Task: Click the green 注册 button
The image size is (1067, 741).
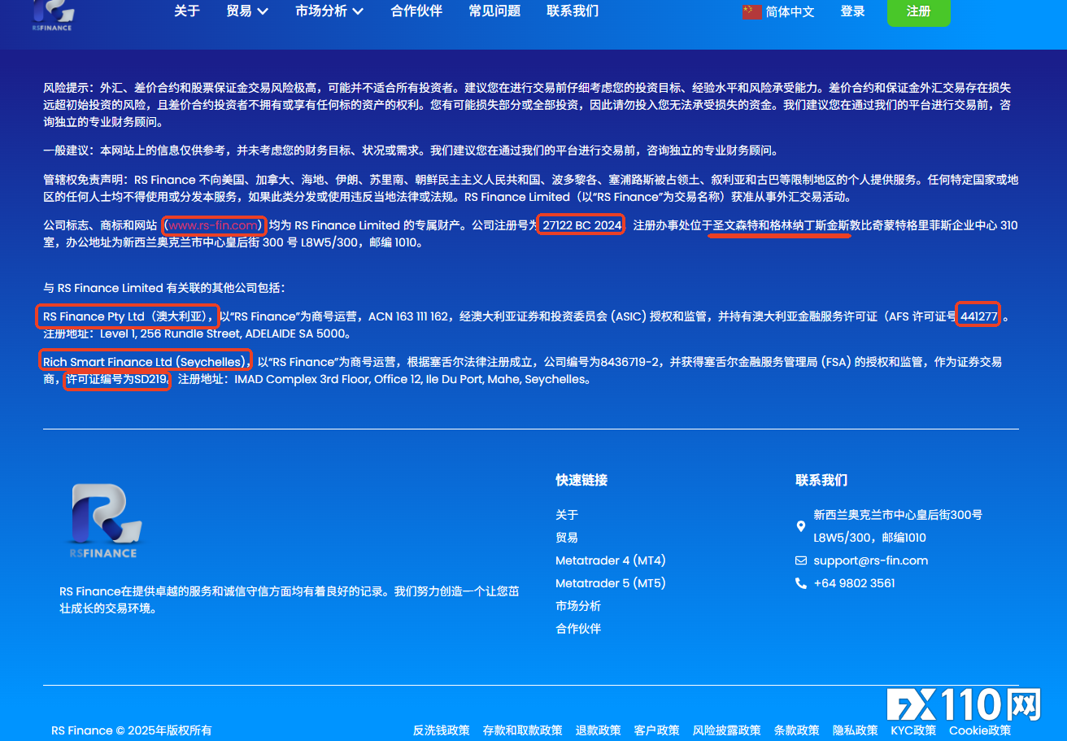Action: point(918,13)
